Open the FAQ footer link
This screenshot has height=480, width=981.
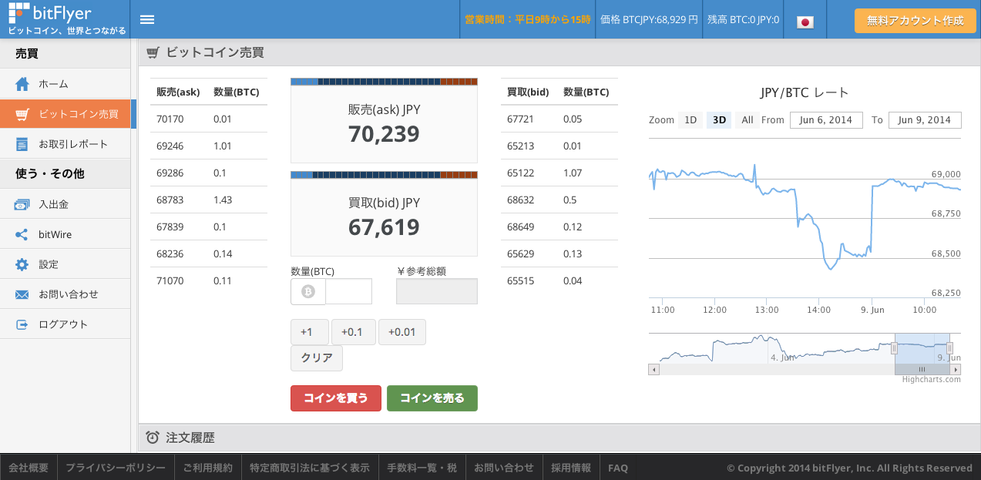(x=617, y=468)
